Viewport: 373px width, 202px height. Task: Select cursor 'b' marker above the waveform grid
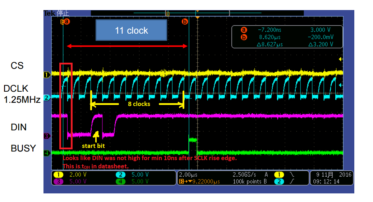[x=185, y=21]
